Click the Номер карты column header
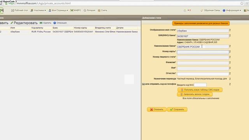Viewport: 249px width, 140px height. (x=81, y=28)
